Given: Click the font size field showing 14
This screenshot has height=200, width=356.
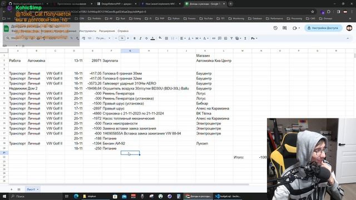Looking at the screenshot, I should point(122,38).
